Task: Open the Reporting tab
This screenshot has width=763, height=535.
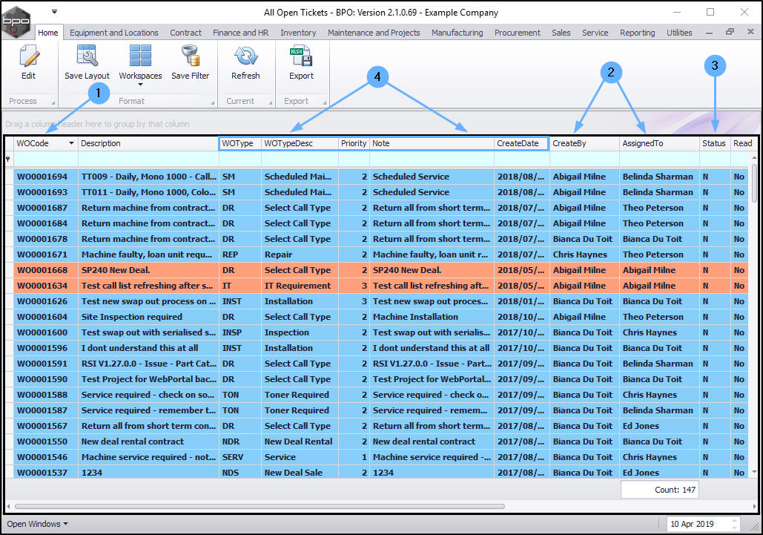Action: [637, 33]
